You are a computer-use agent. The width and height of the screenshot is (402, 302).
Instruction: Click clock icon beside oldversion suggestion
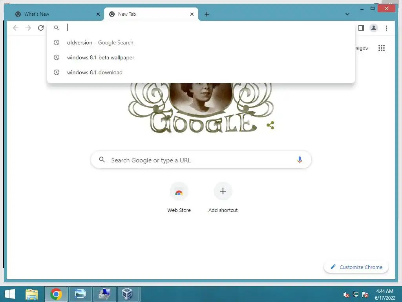[57, 42]
